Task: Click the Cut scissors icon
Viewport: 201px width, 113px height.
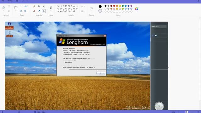Action: [x=9, y=6]
